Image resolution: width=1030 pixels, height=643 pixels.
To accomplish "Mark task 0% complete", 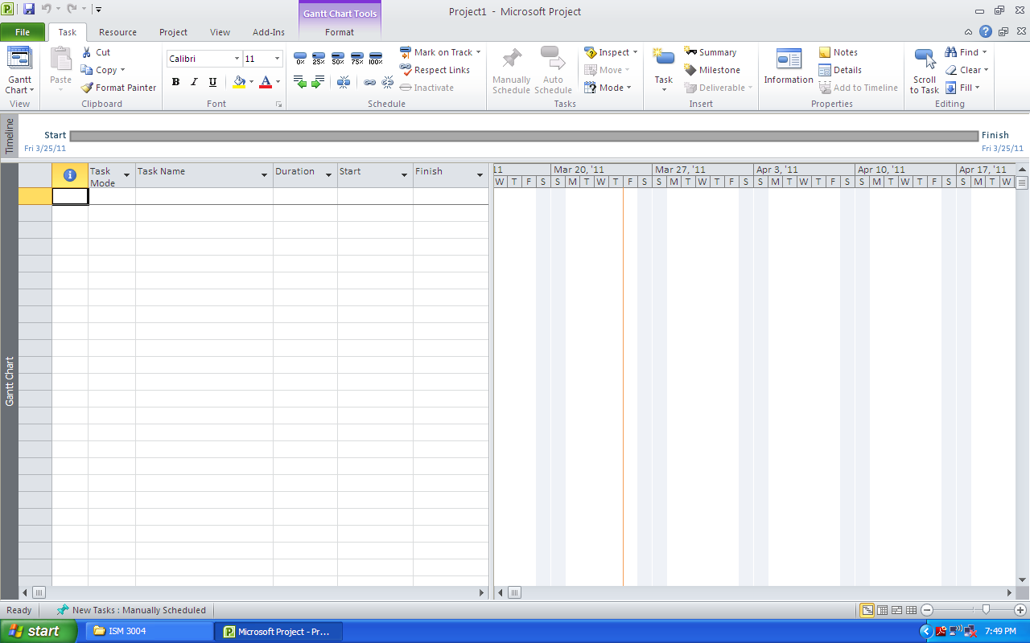I will coord(300,58).
